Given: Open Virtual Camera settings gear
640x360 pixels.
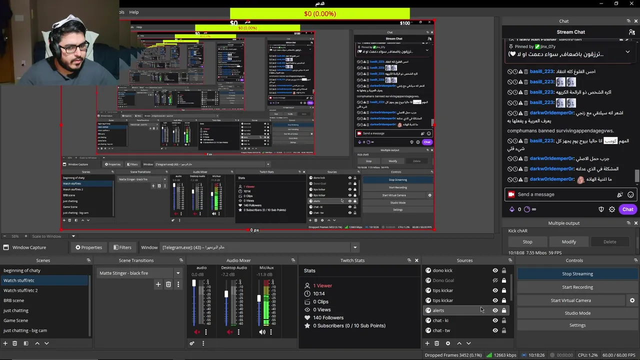Looking at the screenshot, I should click(x=632, y=300).
